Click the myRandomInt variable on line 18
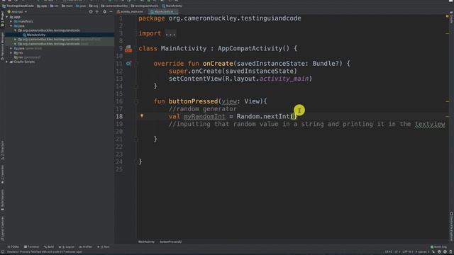Viewport: 454px width, 255px height. click(204, 116)
